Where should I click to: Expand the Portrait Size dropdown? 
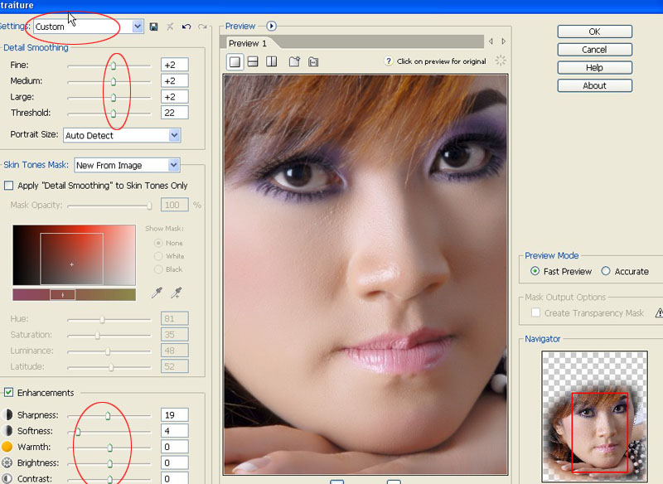point(174,135)
